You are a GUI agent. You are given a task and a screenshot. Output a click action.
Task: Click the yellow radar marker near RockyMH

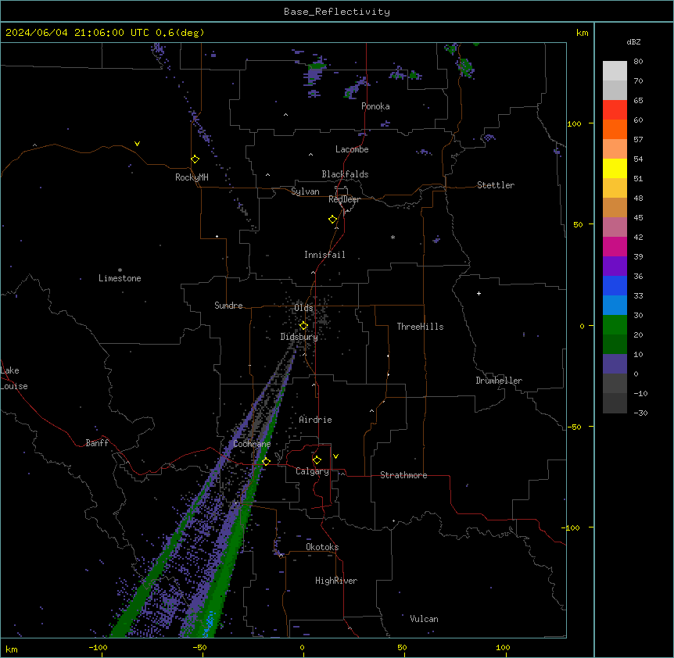pyautogui.click(x=195, y=159)
